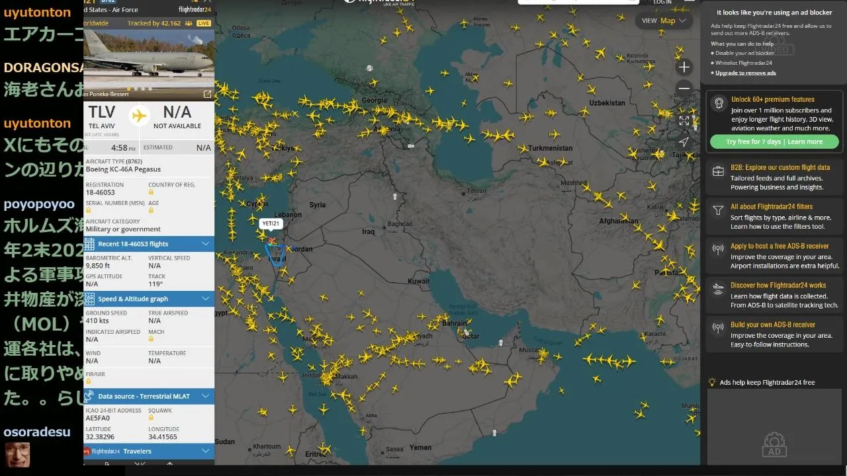Click Try free for 7 days button
847x476 pixels.
tap(774, 141)
